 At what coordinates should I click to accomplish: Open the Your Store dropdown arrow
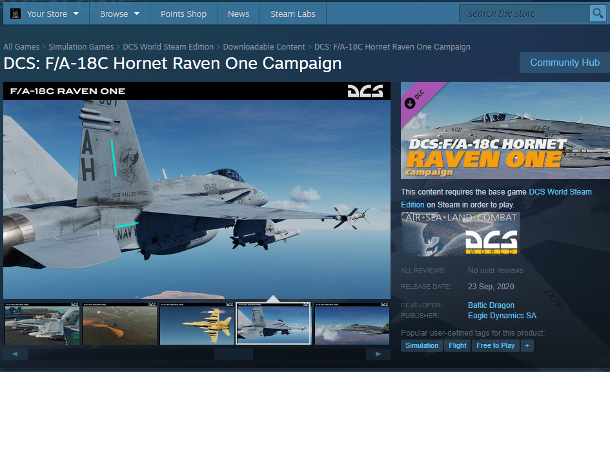[x=76, y=14]
